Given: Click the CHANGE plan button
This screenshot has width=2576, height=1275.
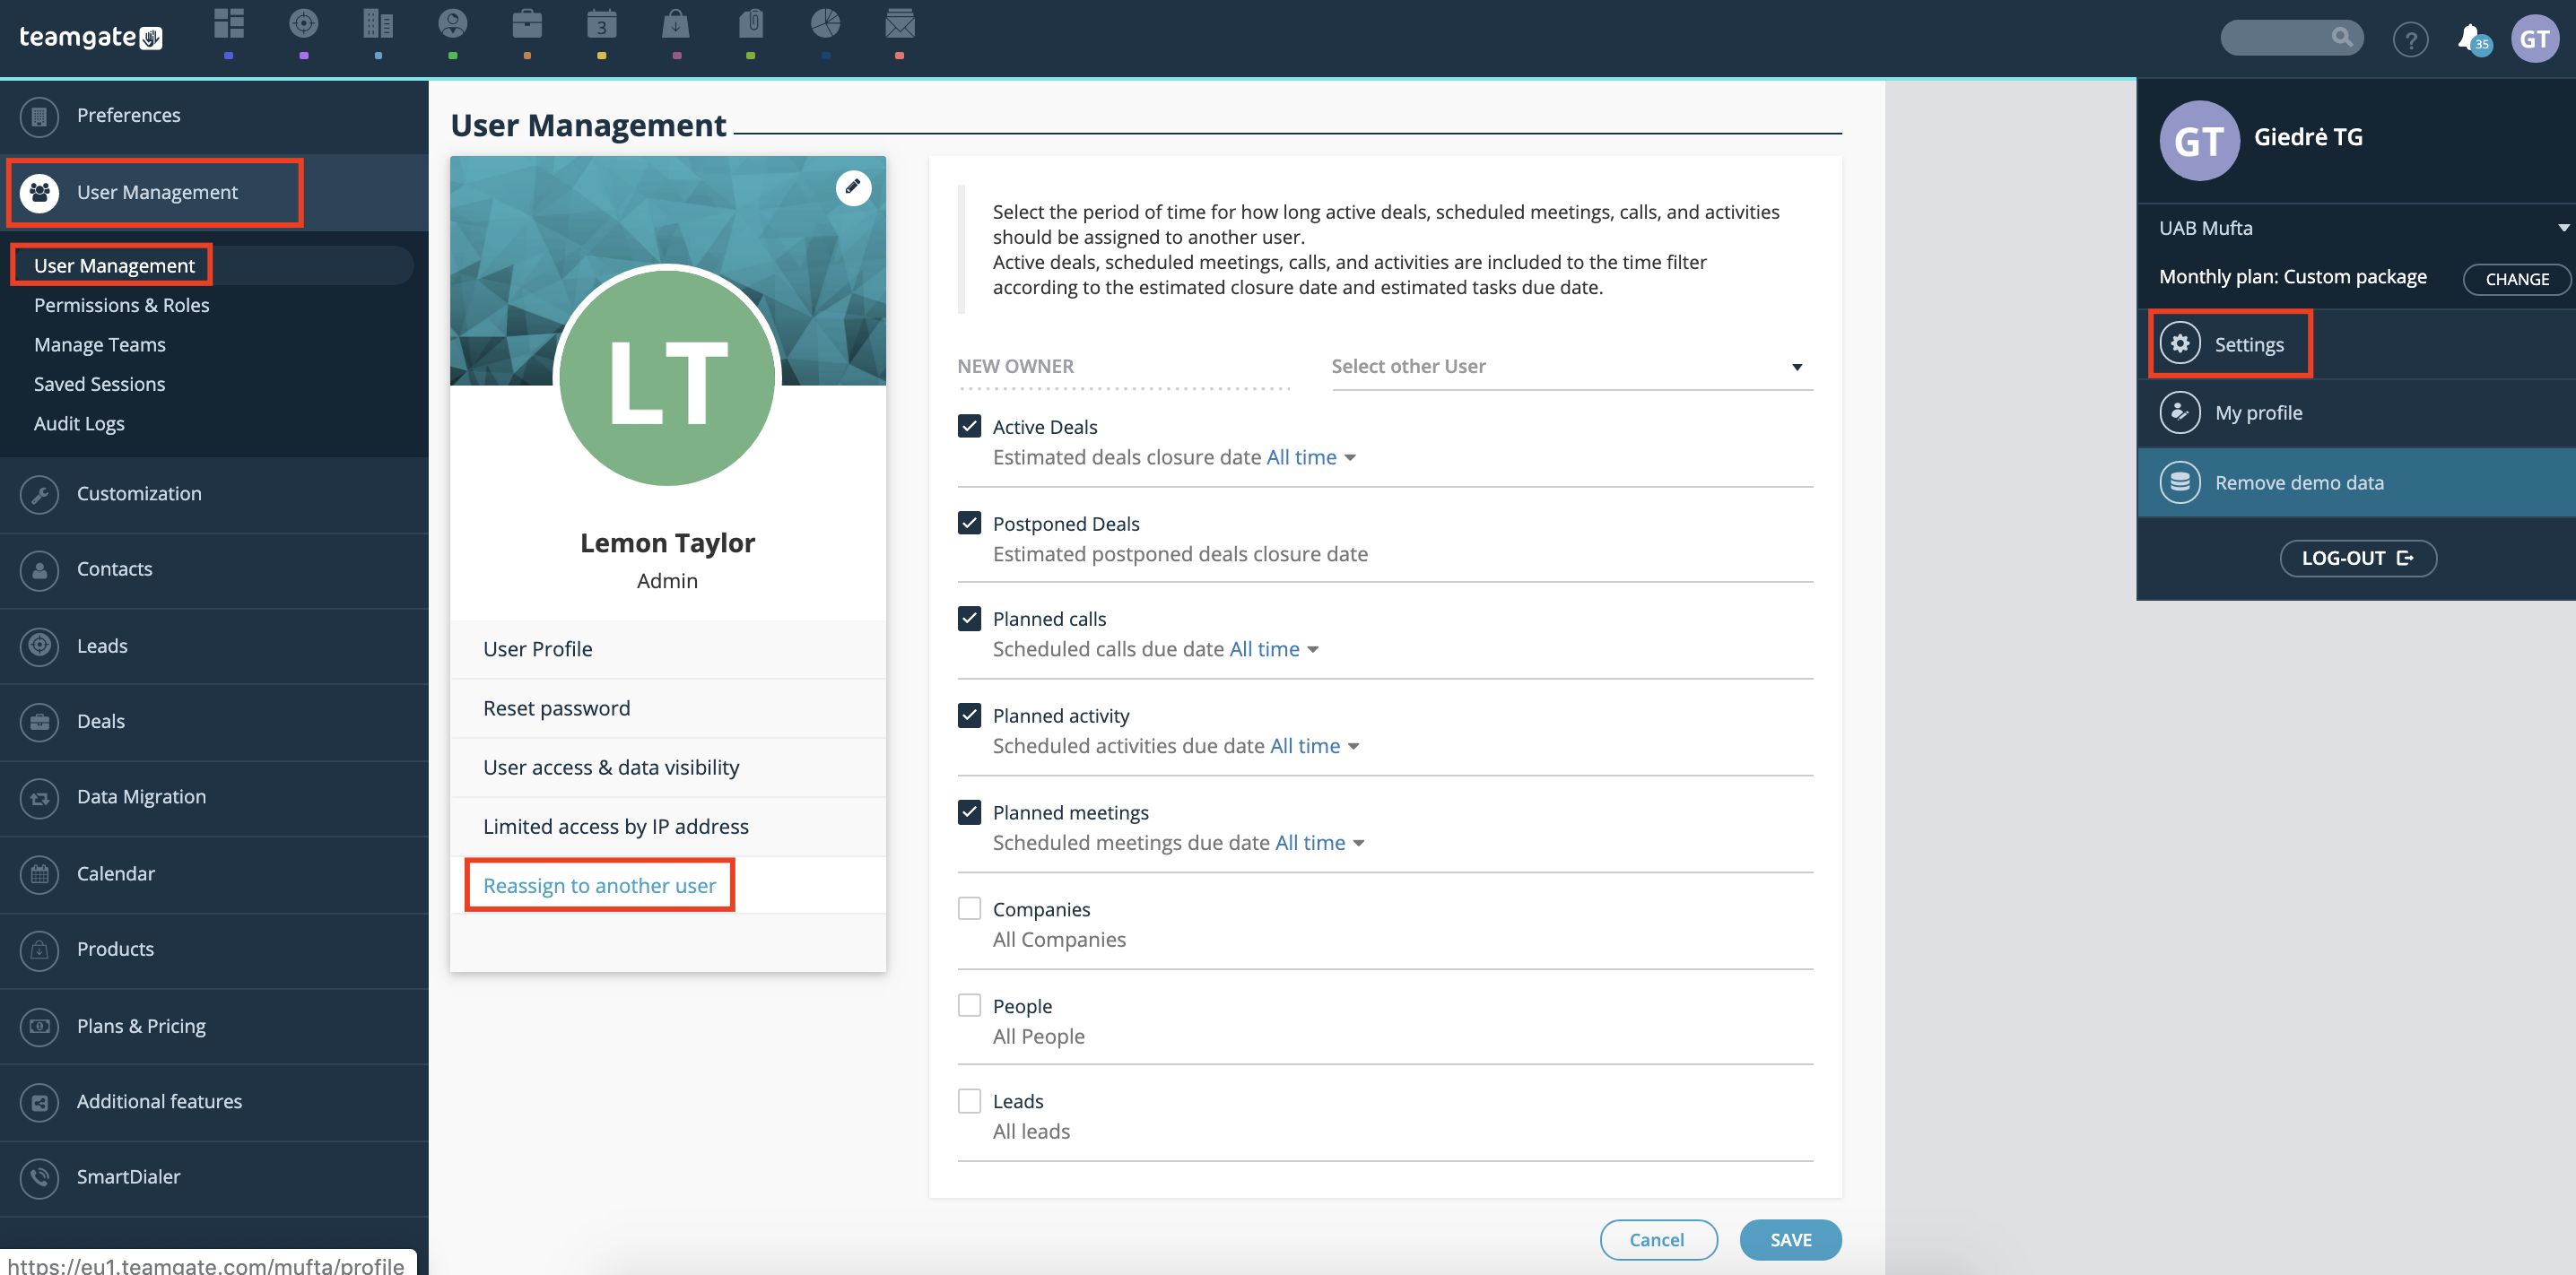Looking at the screenshot, I should [2517, 279].
